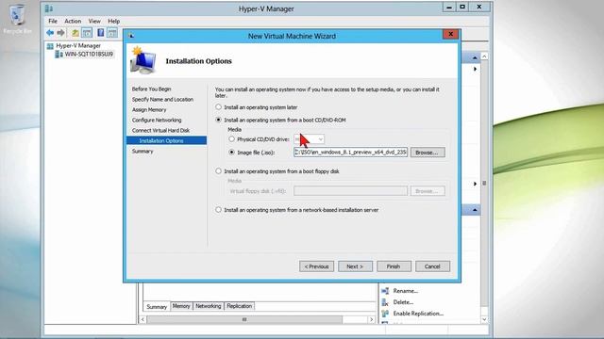This screenshot has width=604, height=339.
Task: Switch to the Summary tab in details pane
Action: coord(157,307)
